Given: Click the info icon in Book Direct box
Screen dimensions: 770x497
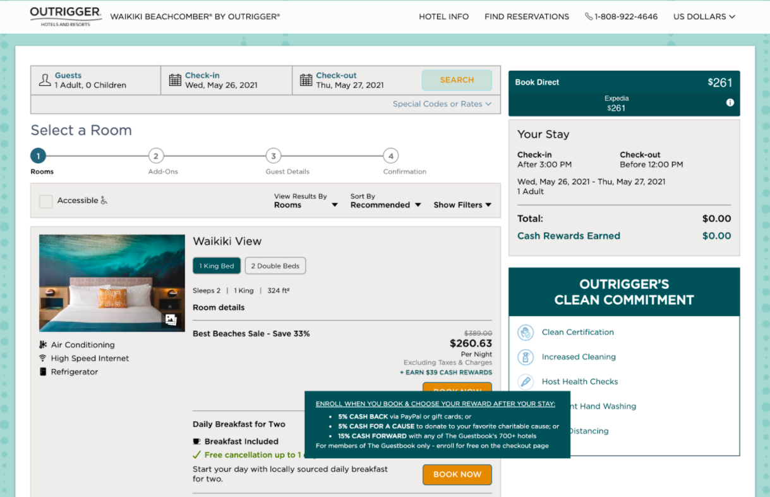Looking at the screenshot, I should (x=730, y=102).
